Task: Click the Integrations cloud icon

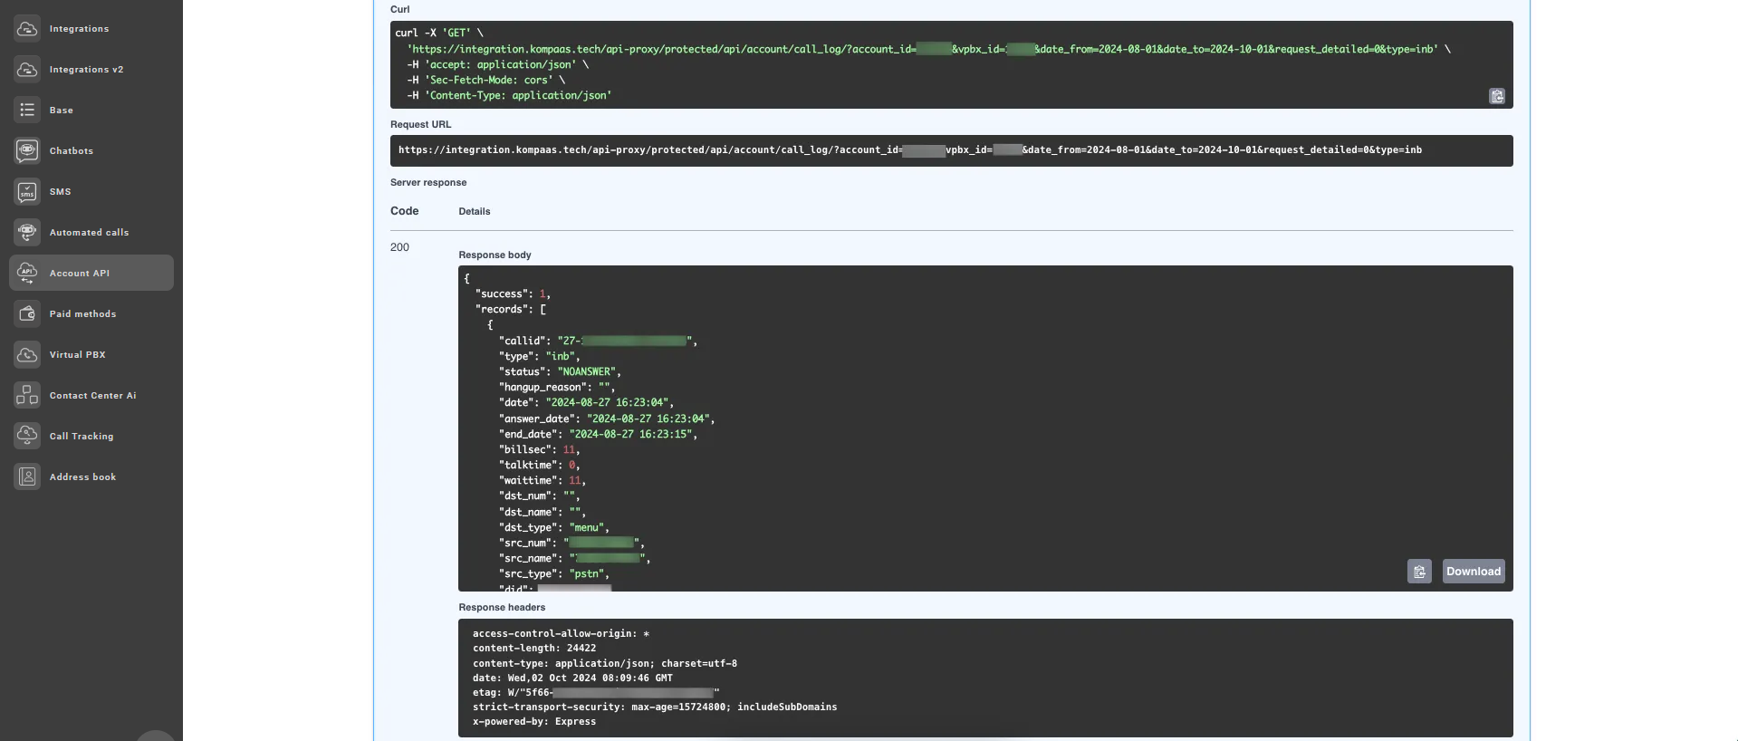Action: pyautogui.click(x=27, y=28)
